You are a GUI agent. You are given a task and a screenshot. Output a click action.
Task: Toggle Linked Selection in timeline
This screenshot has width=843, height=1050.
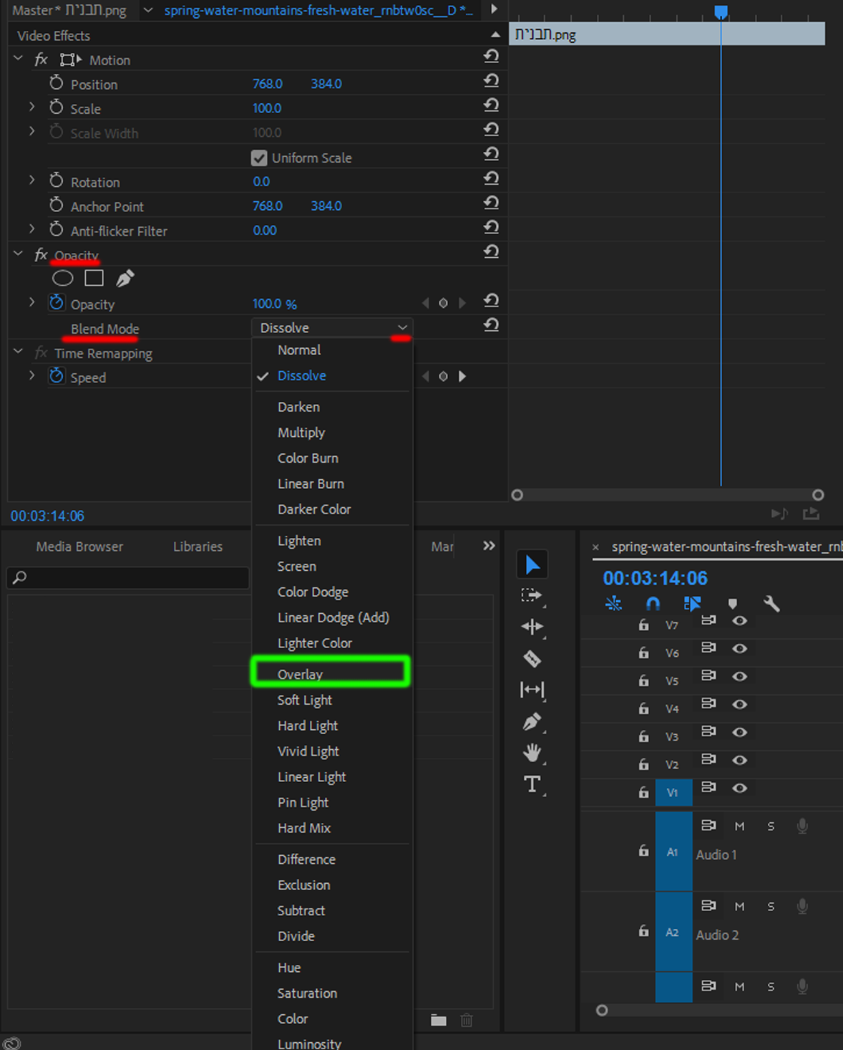[692, 604]
